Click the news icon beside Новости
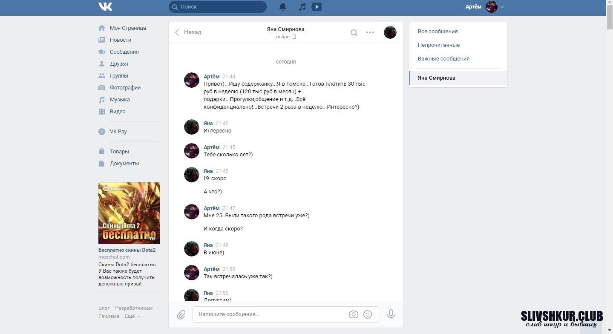This screenshot has height=334, width=613. (102, 40)
